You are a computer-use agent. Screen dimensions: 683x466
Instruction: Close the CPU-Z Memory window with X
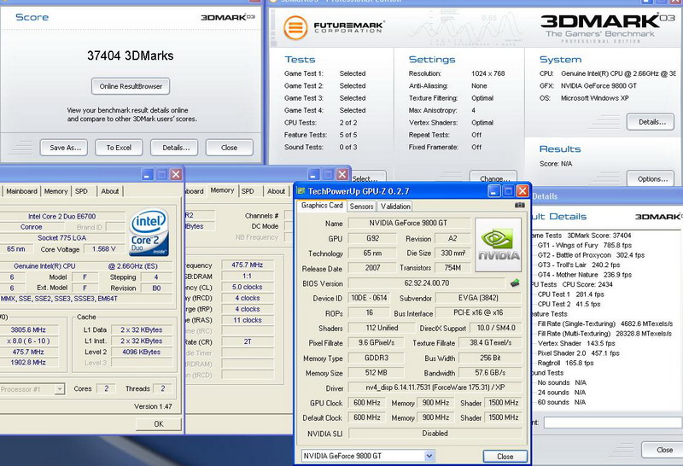342,175
